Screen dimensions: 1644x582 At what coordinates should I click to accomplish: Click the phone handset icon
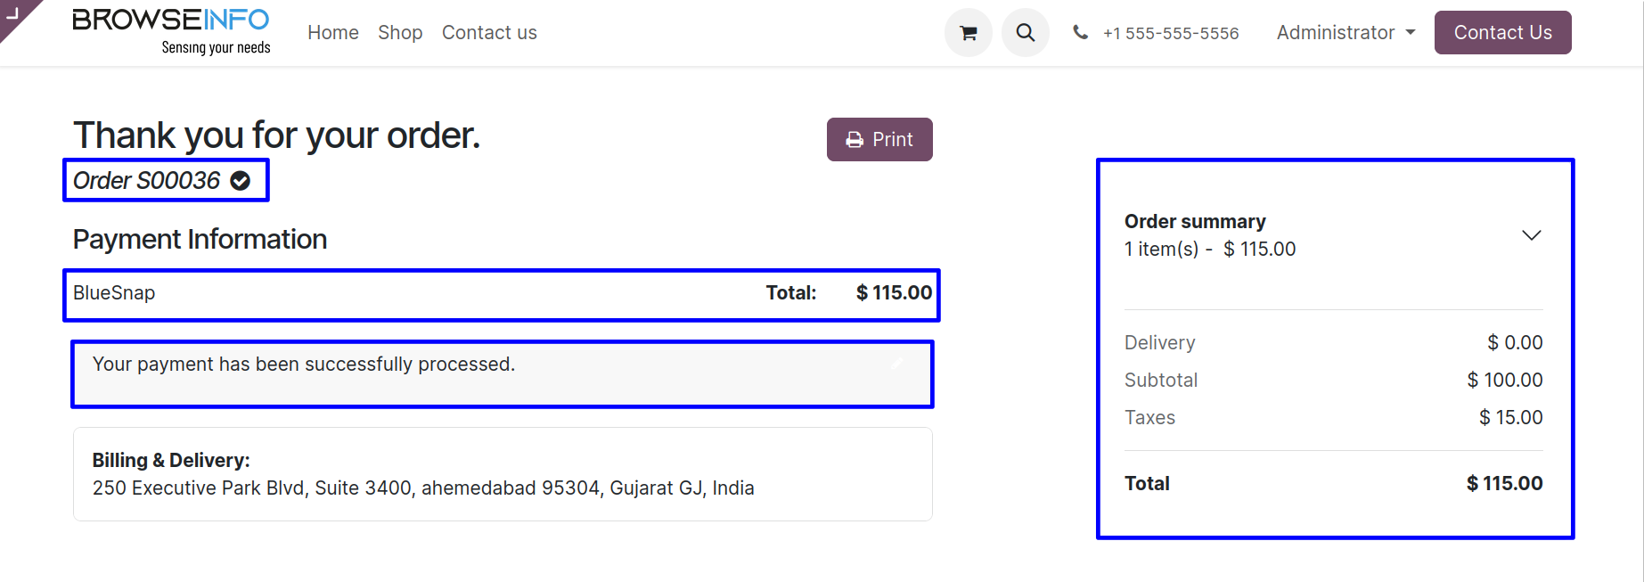[1080, 33]
